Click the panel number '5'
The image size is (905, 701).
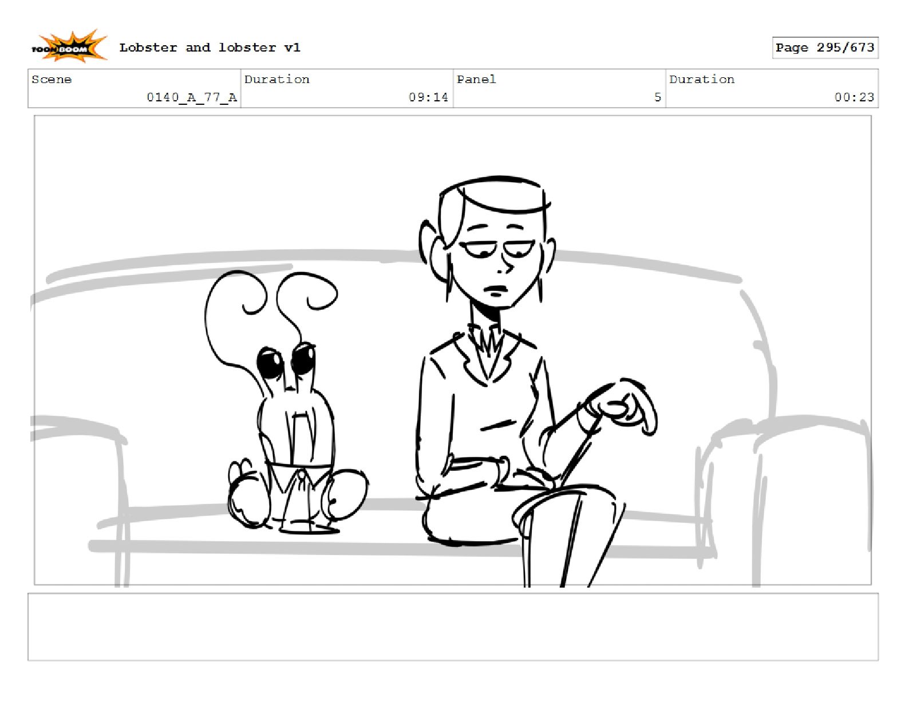pyautogui.click(x=658, y=97)
